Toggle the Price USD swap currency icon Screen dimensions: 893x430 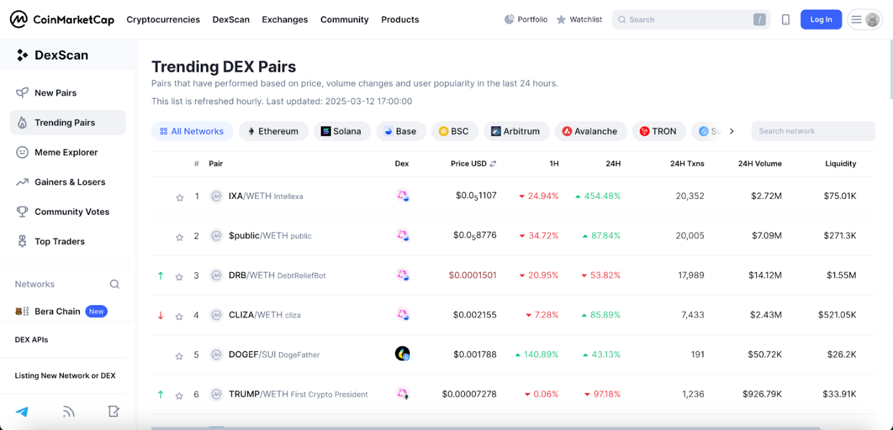[x=493, y=164]
